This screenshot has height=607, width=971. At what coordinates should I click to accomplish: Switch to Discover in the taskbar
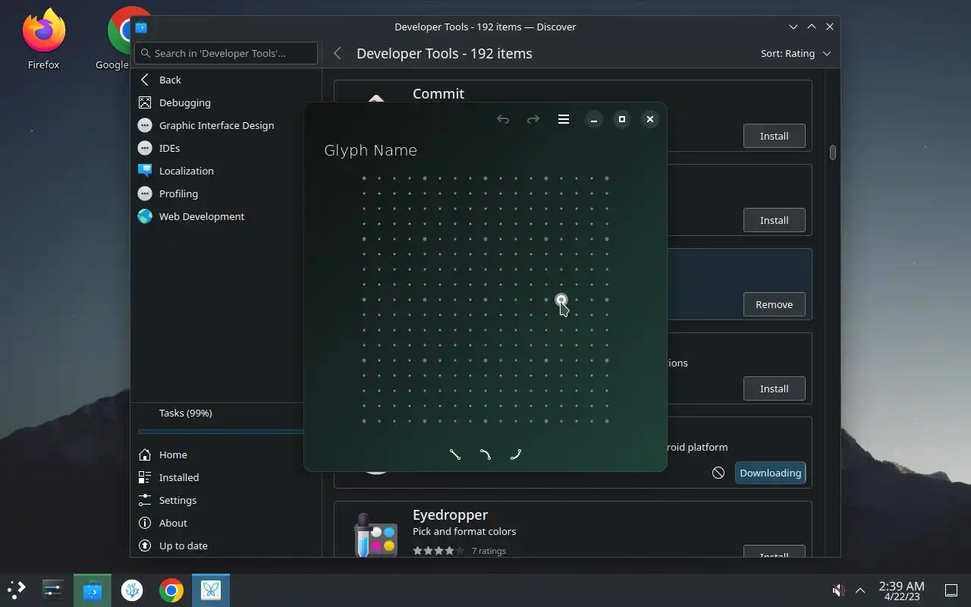93,590
